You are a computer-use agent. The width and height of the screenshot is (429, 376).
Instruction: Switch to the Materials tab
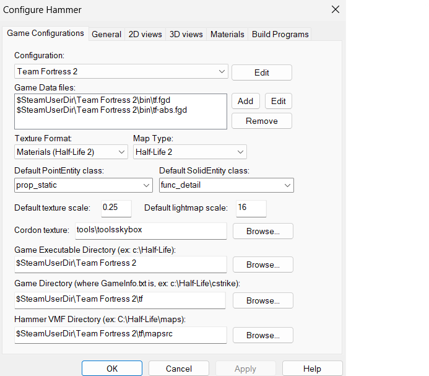[x=227, y=34]
